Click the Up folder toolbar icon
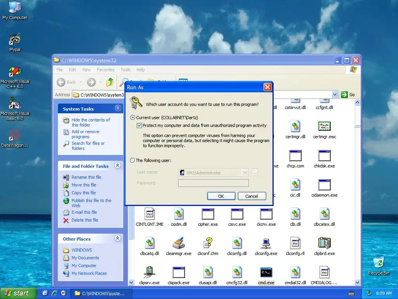This screenshot has width=398, height=299. (110, 82)
